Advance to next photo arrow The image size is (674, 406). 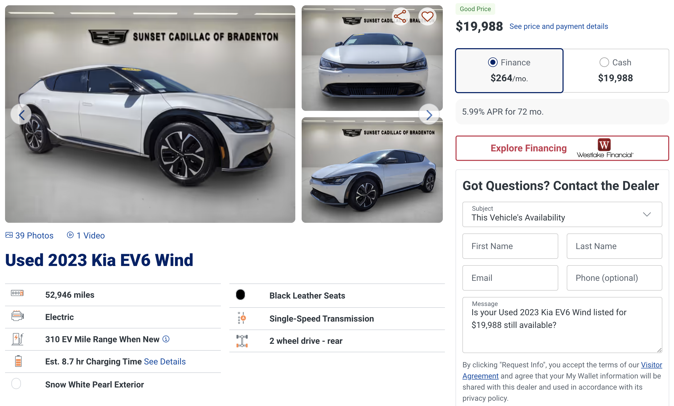pyautogui.click(x=429, y=115)
